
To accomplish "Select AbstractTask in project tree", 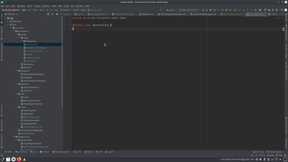I will [32, 45].
